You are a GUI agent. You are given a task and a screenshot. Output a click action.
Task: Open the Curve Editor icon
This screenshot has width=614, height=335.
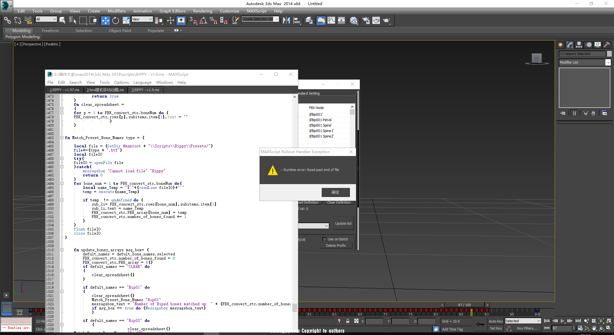click(331, 20)
